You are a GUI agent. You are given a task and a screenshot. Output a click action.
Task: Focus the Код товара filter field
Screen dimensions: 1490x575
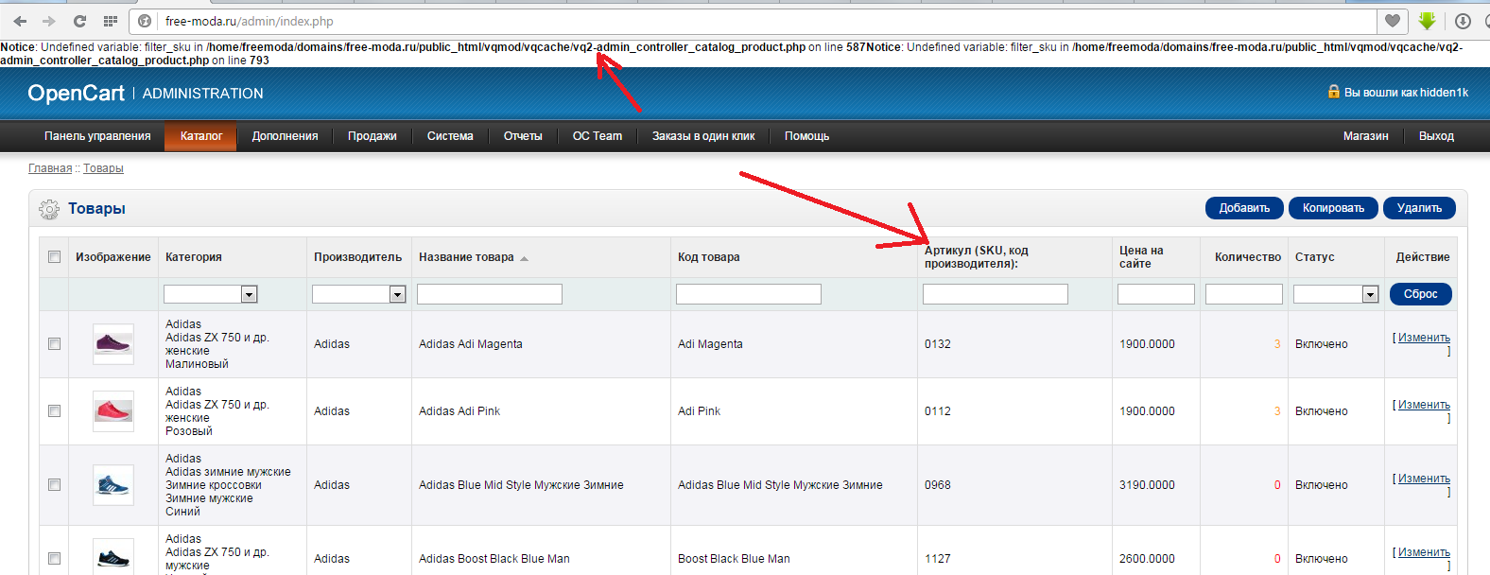(x=749, y=294)
